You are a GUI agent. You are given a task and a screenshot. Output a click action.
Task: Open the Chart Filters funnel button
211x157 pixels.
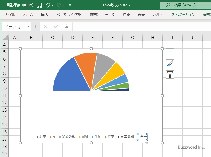click(170, 74)
